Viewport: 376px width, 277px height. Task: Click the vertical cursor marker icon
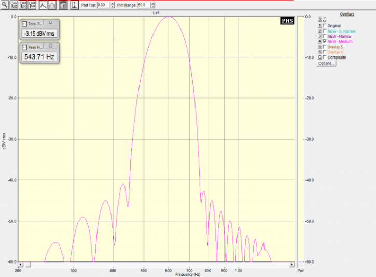(x=75, y=5)
